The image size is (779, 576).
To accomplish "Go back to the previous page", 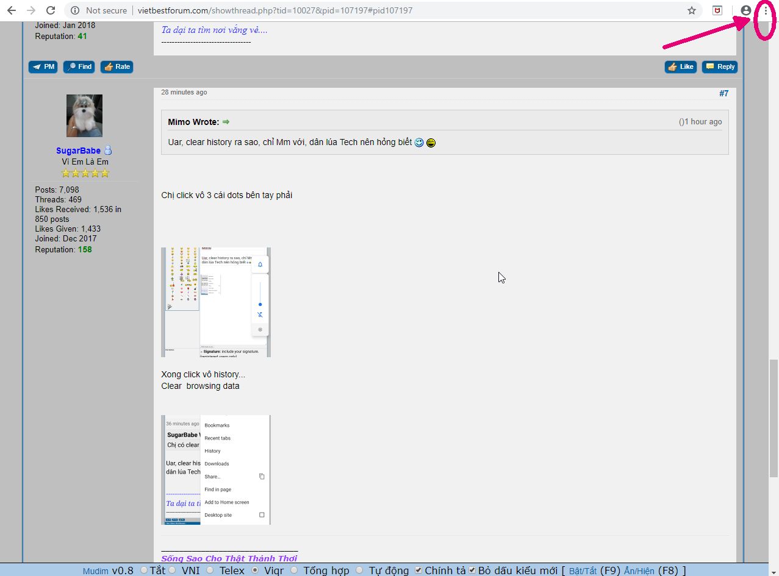I will point(11,10).
